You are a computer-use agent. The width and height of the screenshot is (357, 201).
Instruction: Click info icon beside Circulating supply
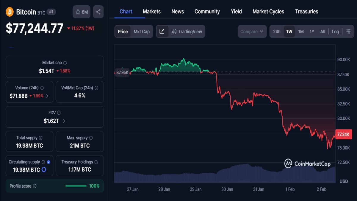click(x=43, y=162)
